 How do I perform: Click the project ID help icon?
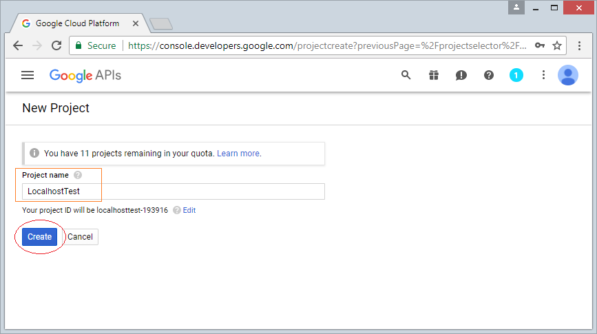pos(177,210)
